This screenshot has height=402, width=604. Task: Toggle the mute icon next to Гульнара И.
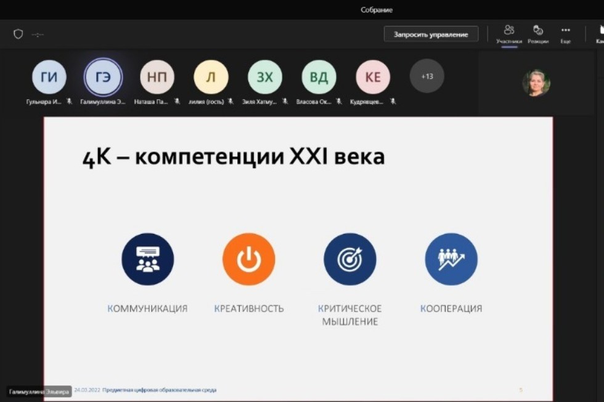(x=70, y=102)
